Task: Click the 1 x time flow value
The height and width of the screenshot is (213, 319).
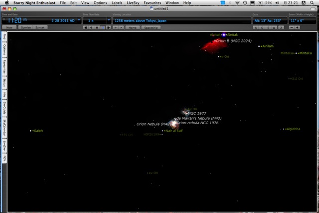Action: click(91, 20)
